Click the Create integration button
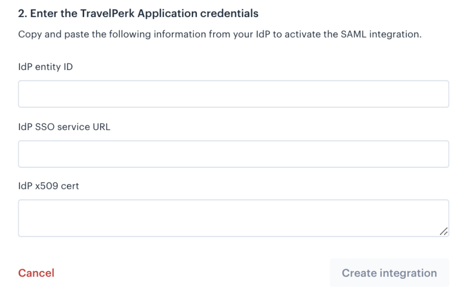Image resolution: width=467 pixels, height=301 pixels. pyautogui.click(x=389, y=273)
